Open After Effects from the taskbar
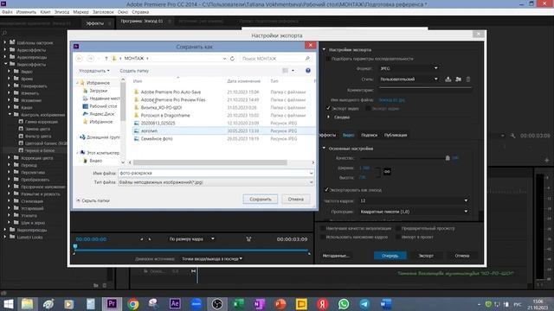 [175, 303]
